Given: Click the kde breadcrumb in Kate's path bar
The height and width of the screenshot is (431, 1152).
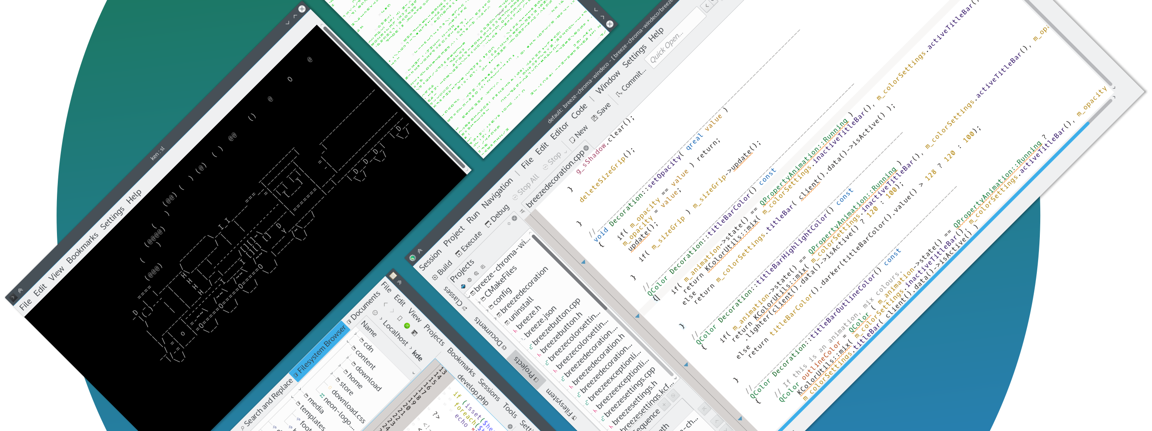Looking at the screenshot, I should (x=417, y=356).
